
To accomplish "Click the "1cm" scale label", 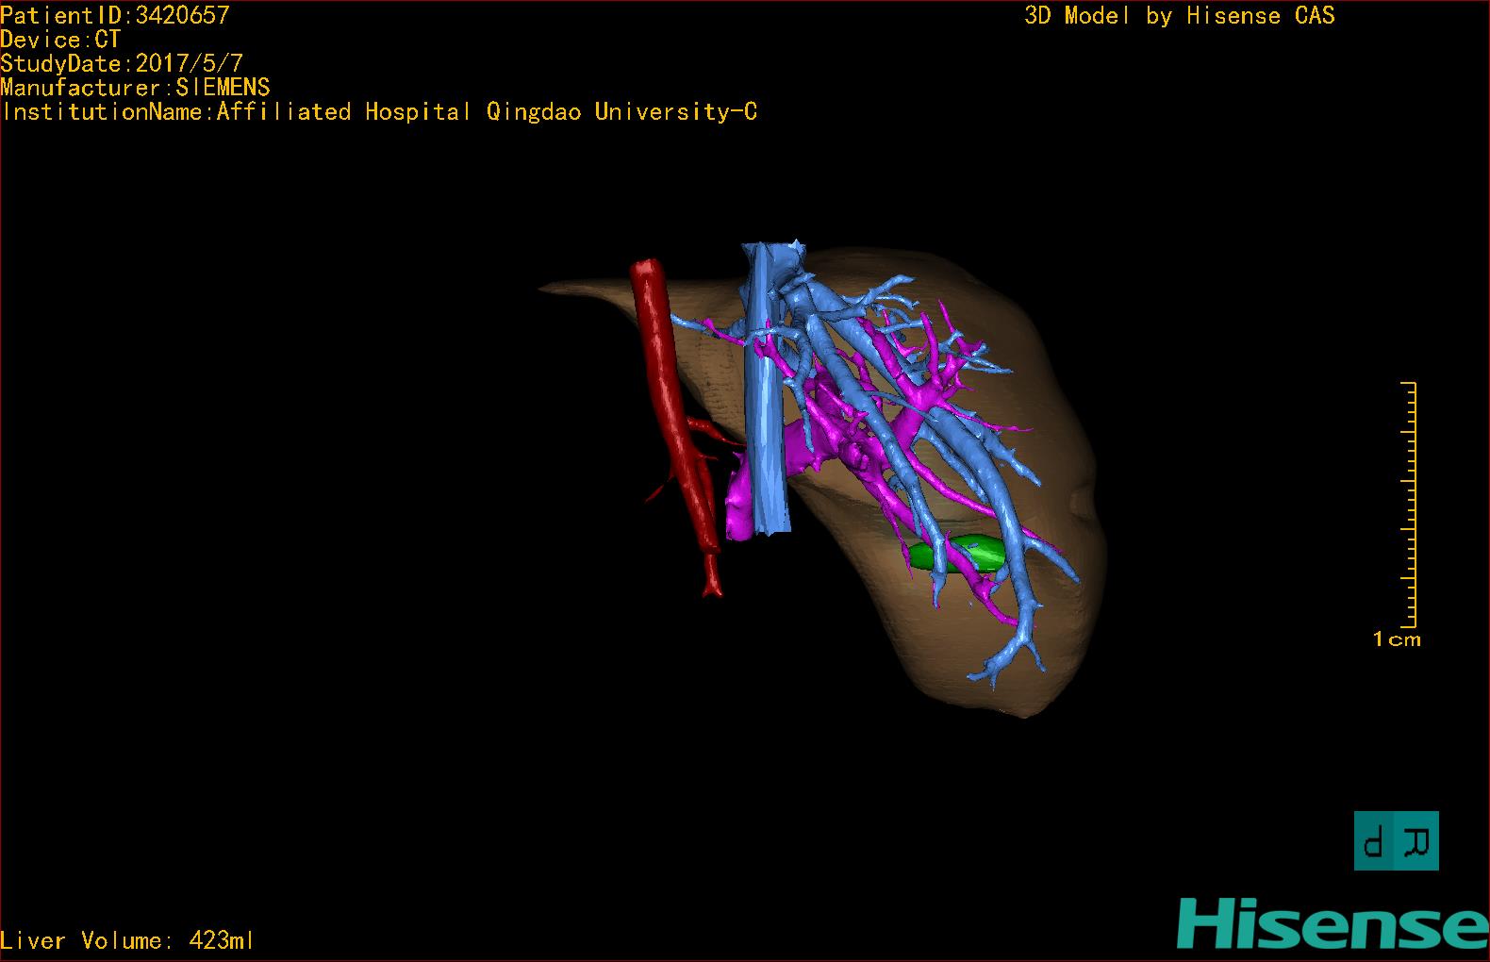I will [1397, 639].
